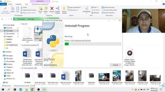The height and width of the screenshot is (92, 165).
Task: Open File Explorer from taskbar
Action: click(x=27, y=89)
